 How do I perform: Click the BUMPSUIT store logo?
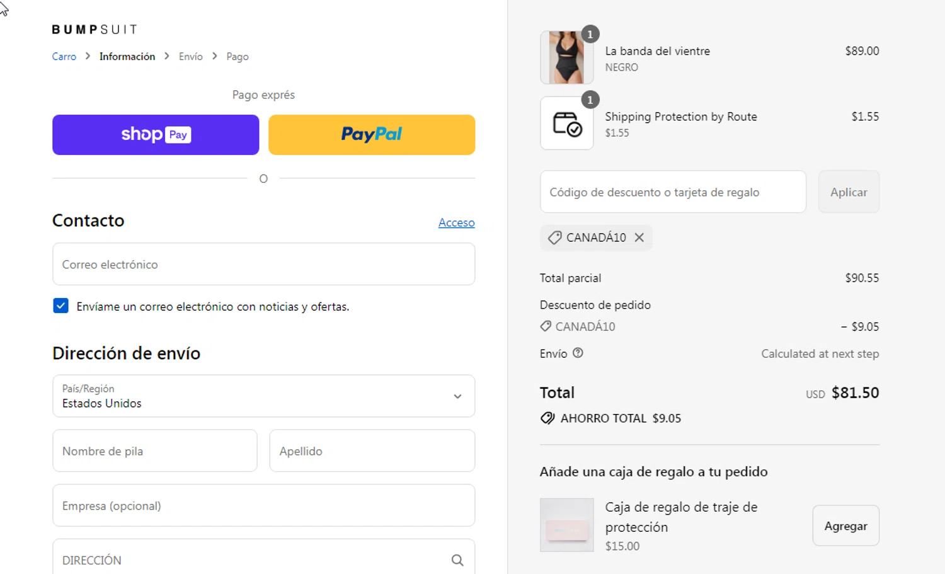pyautogui.click(x=94, y=30)
